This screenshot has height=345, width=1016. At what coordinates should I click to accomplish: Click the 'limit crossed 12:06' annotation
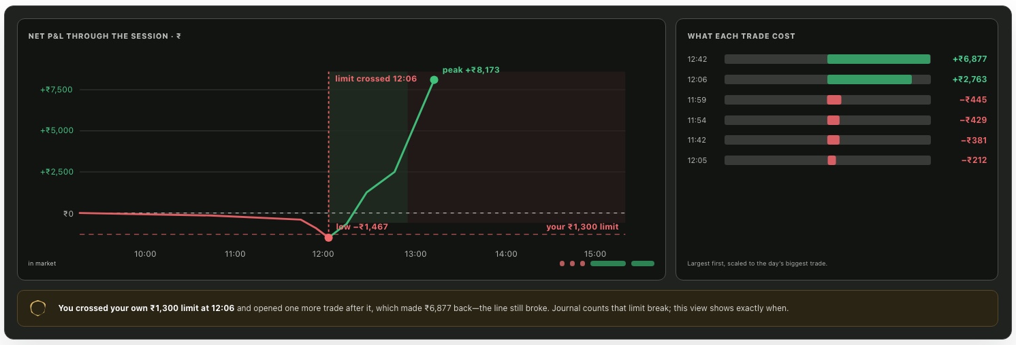click(376, 79)
